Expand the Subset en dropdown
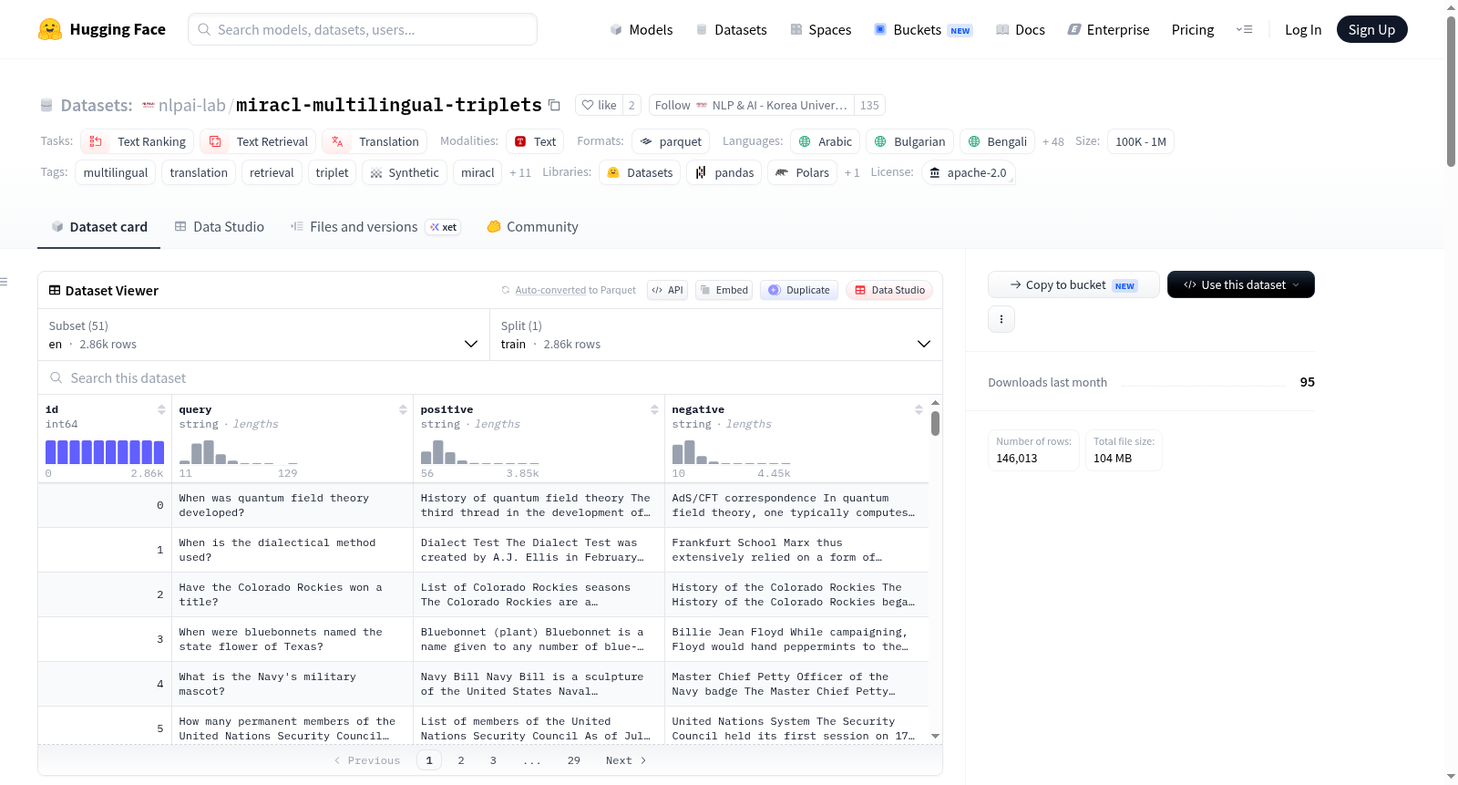The image size is (1458, 785). pyautogui.click(x=263, y=335)
